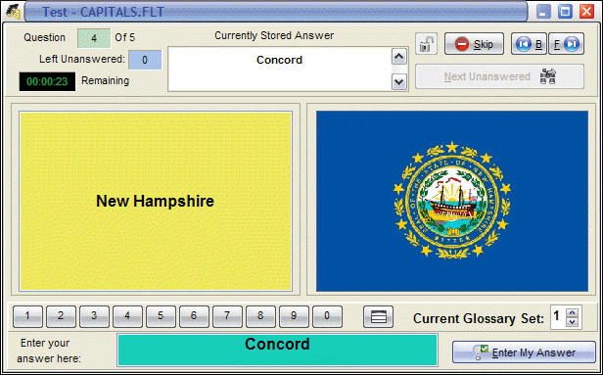Select glossary button 0
Viewport: 603px width, 375px height.
coord(327,317)
